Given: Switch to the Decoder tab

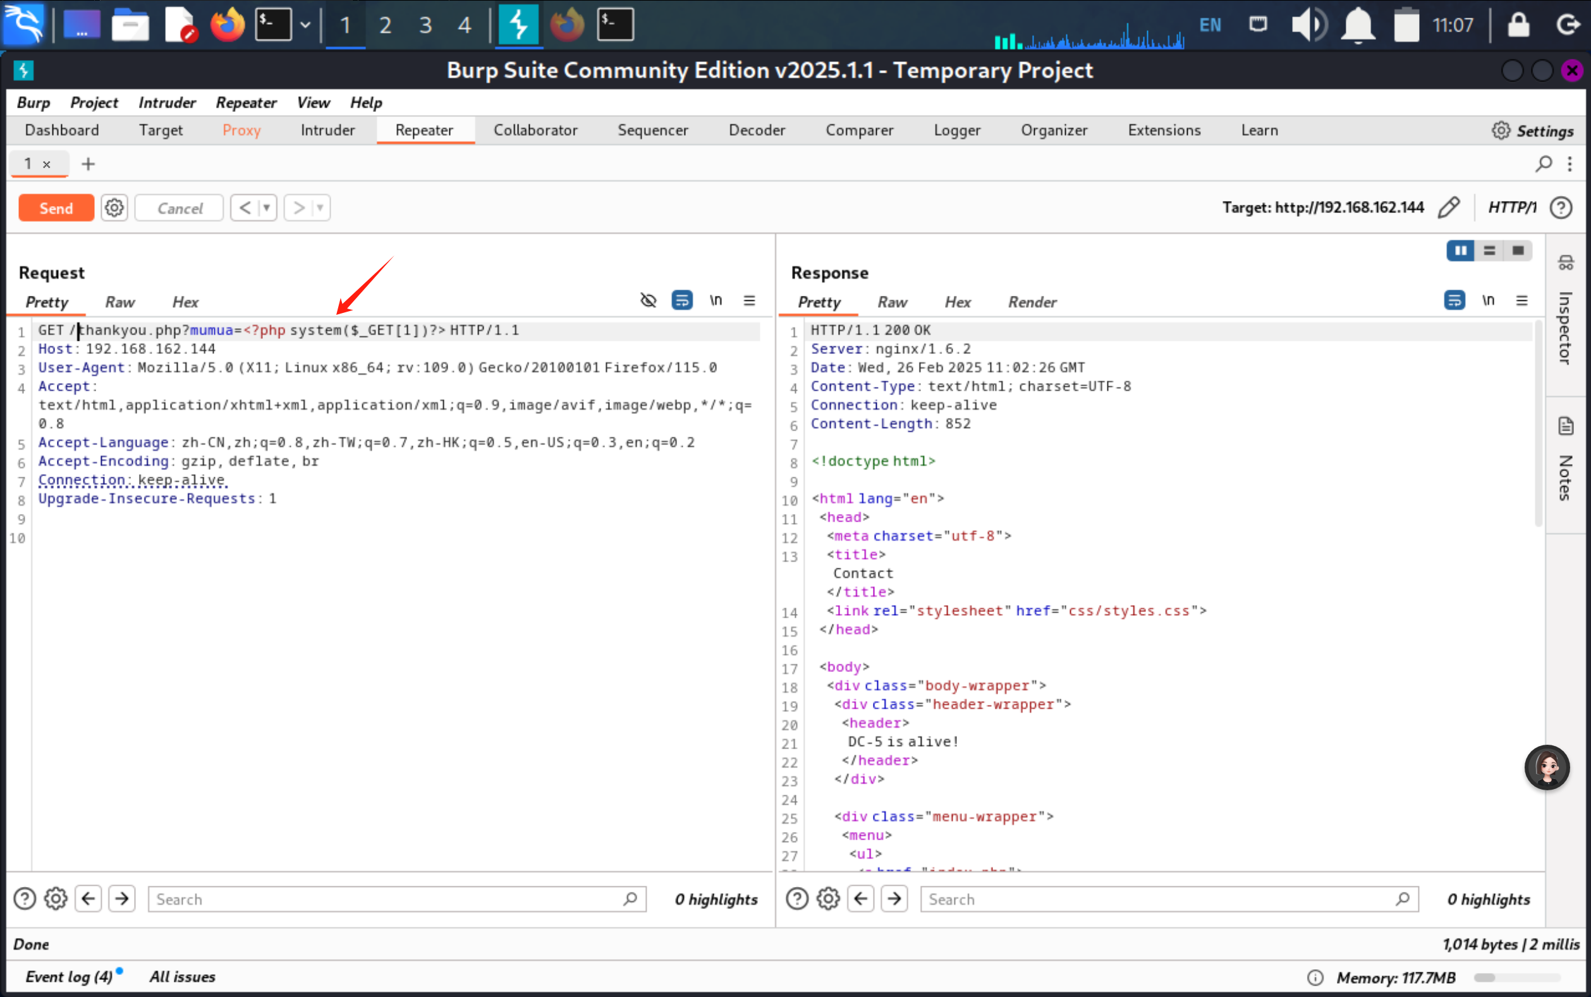Looking at the screenshot, I should pos(757,131).
